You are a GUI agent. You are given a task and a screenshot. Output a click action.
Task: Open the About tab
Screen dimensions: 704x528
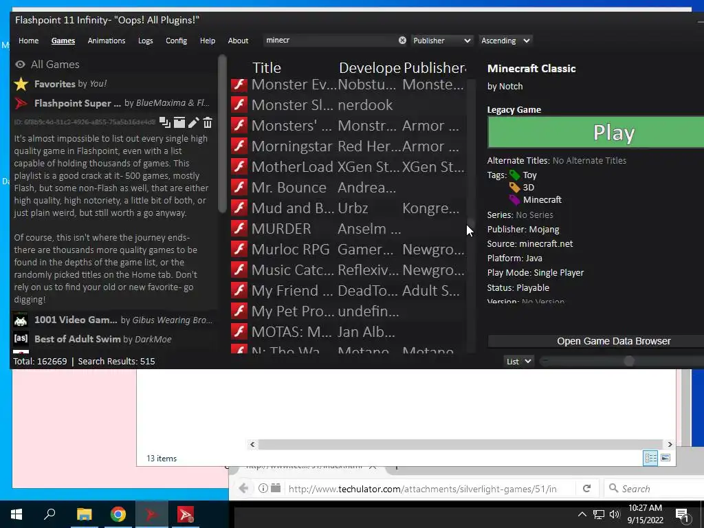pos(238,41)
